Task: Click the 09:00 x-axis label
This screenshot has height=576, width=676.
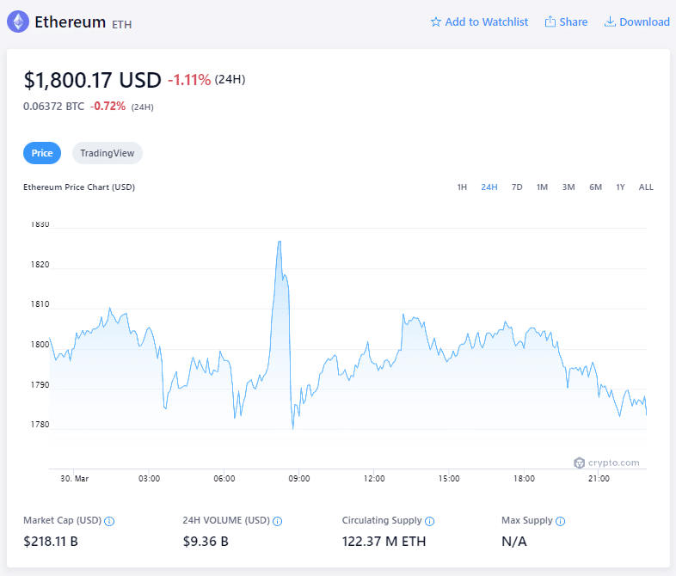Action: click(298, 478)
